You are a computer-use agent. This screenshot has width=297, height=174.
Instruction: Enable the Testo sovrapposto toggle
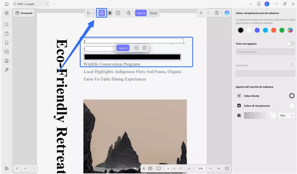pyautogui.click(x=290, y=43)
